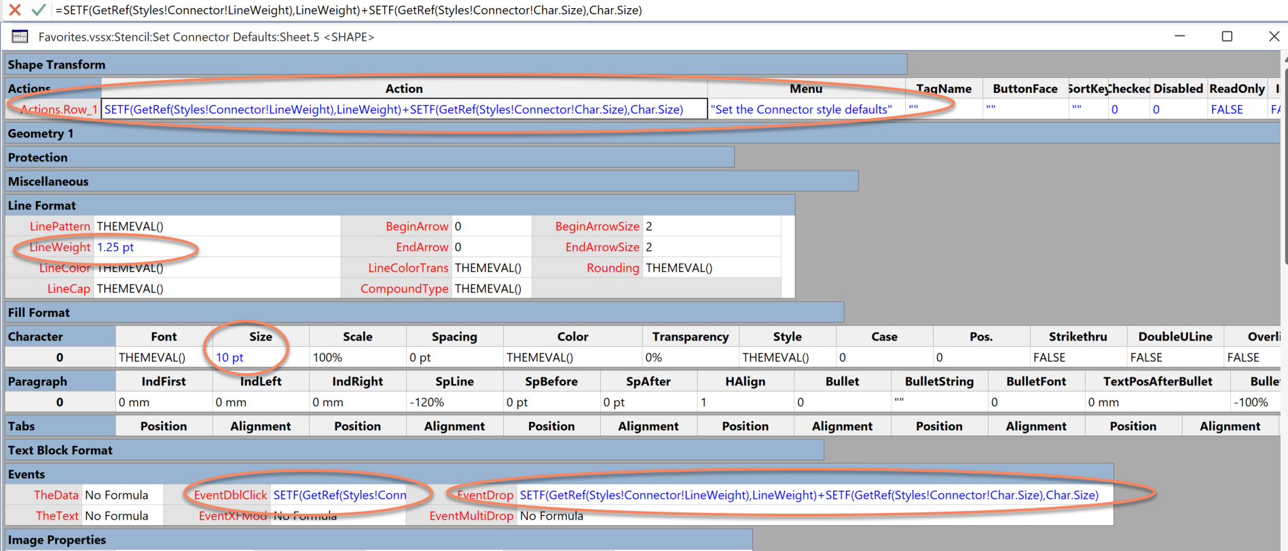This screenshot has height=551, width=1288.
Task: Expand the Text Block Format section
Action: click(x=414, y=451)
